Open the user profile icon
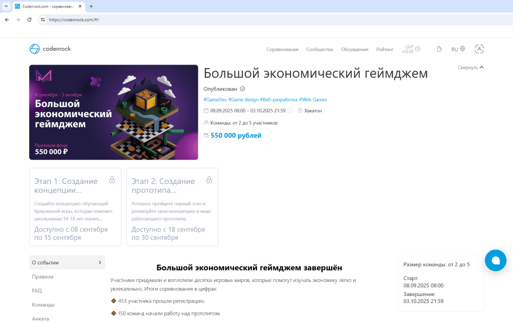The height and width of the screenshot is (323, 513). click(479, 49)
